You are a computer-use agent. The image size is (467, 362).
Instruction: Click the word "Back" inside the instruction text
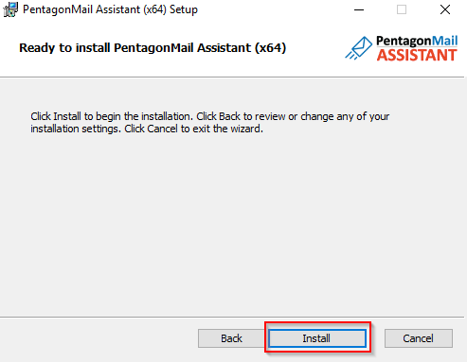click(229, 116)
